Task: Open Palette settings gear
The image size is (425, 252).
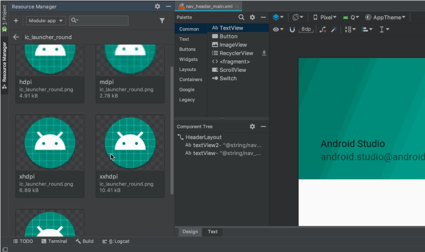Action: (252, 17)
